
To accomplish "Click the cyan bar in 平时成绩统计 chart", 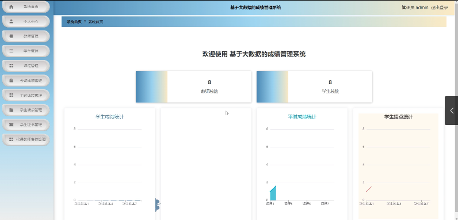I will (273, 193).
